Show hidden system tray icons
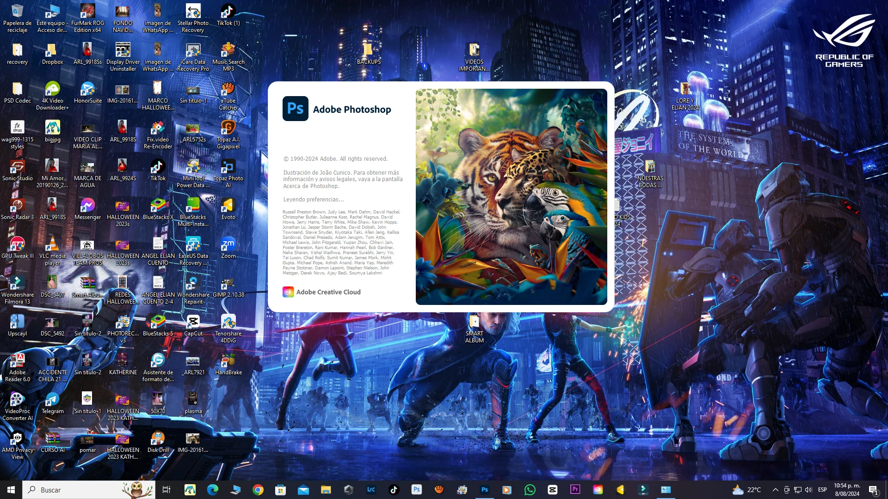The image size is (888, 499). (x=775, y=490)
